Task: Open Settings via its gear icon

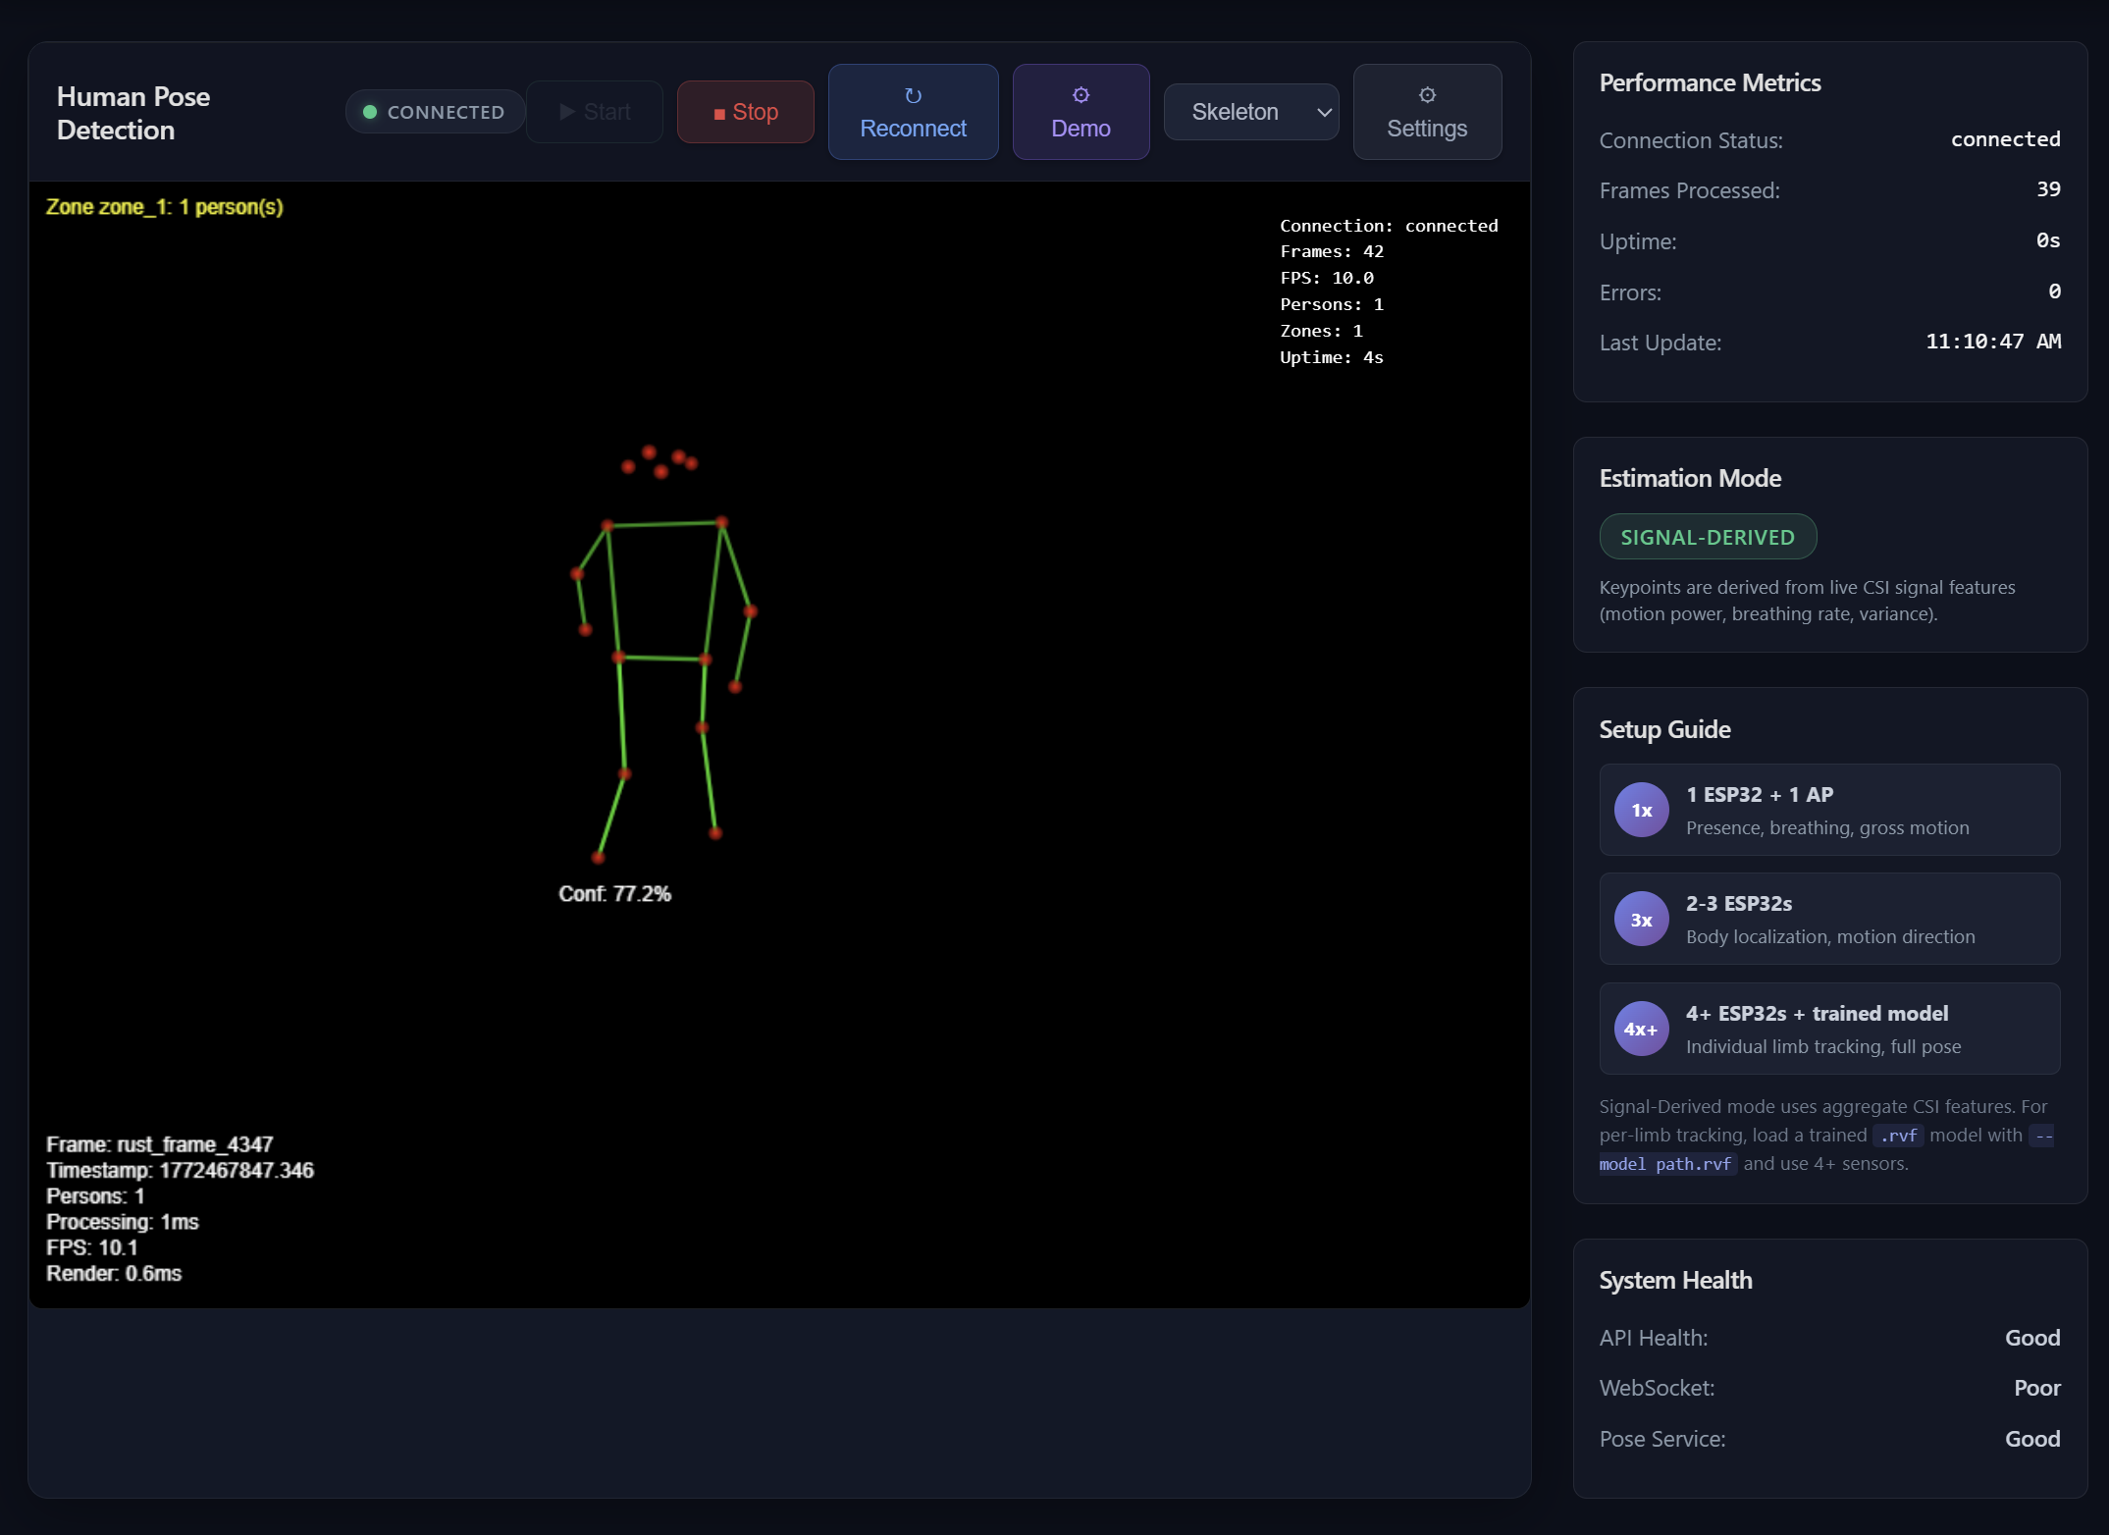Action: 1427,94
